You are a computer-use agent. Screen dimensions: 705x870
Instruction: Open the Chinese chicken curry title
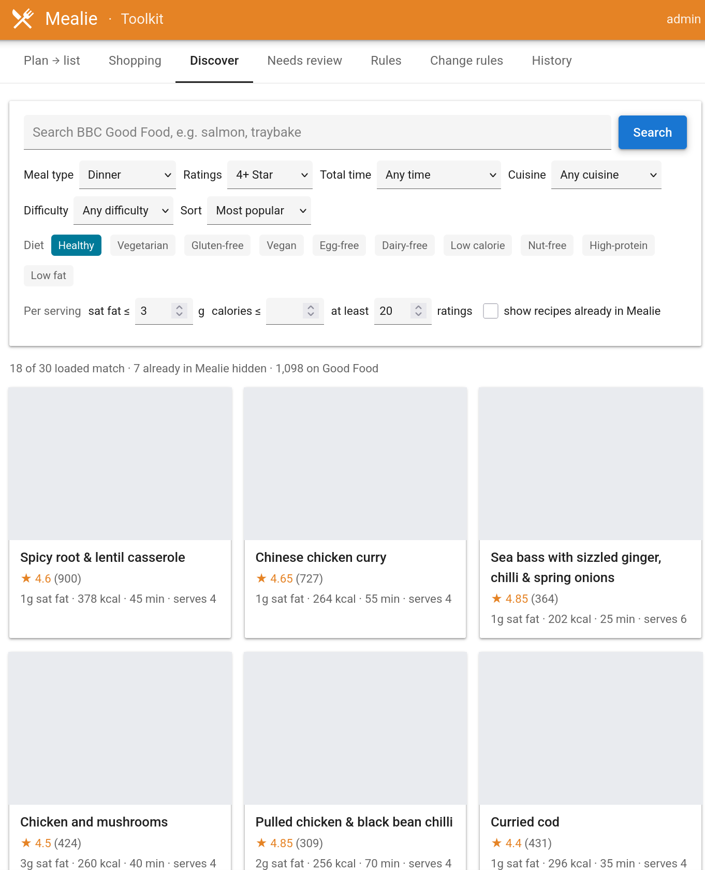321,558
